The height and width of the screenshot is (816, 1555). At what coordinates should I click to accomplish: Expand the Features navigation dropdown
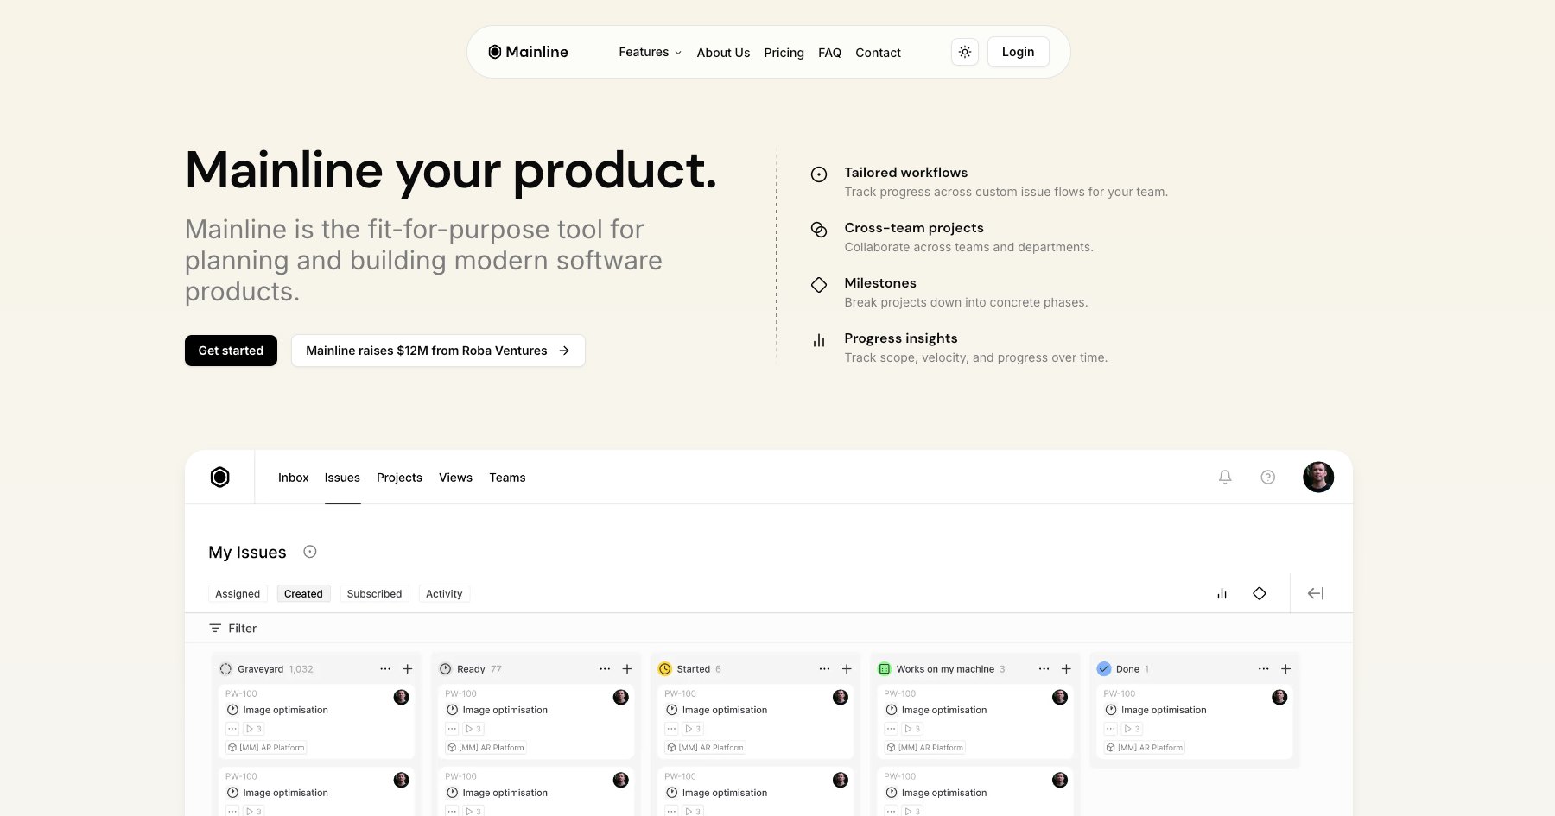(649, 52)
